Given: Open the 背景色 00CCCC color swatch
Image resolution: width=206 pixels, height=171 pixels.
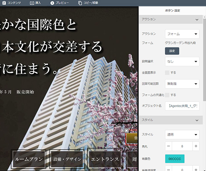Looking at the screenshot, I should (175, 159).
